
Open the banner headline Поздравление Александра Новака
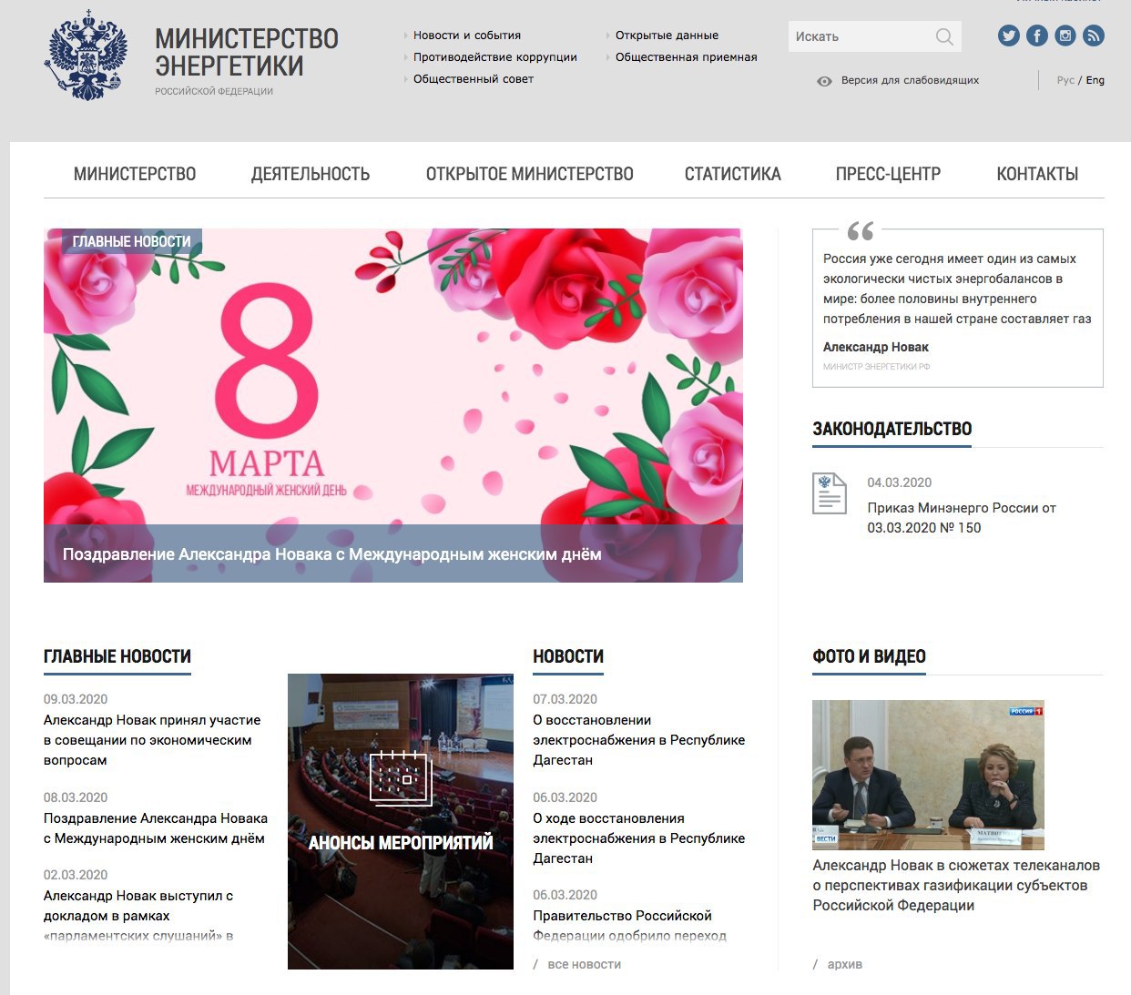pyautogui.click(x=332, y=553)
